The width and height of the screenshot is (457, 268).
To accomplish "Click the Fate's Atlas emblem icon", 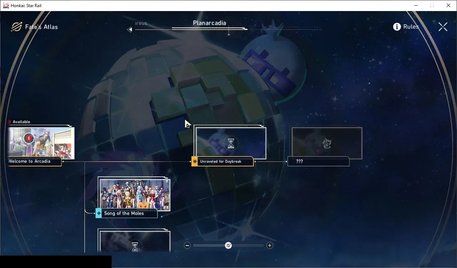I will pos(16,27).
